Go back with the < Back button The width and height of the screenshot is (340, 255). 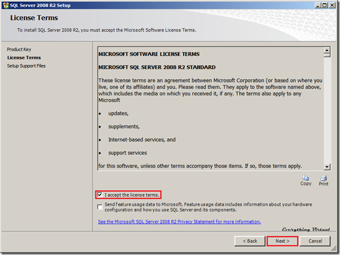tap(250, 241)
